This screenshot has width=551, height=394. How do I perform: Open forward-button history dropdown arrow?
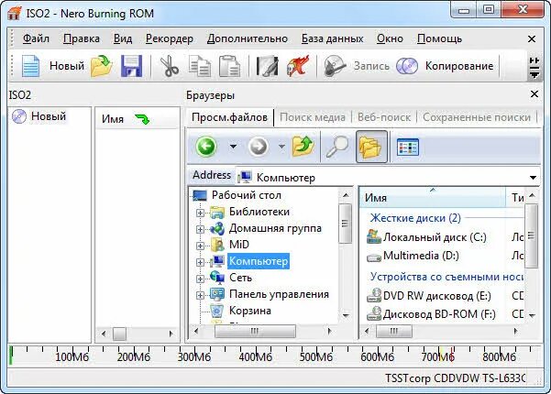[281, 147]
